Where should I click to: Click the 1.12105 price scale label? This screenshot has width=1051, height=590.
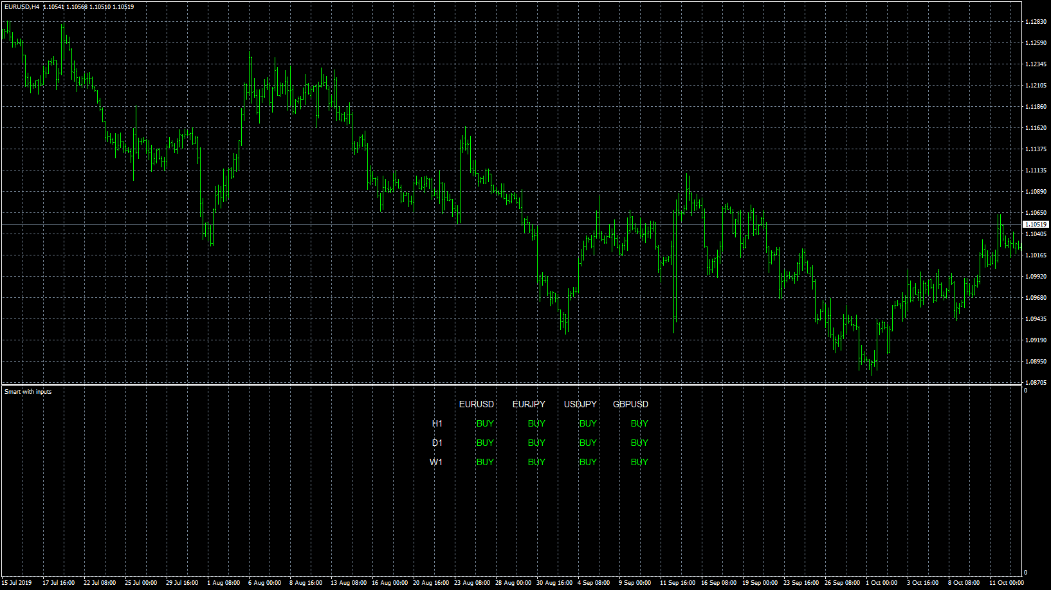1036,86
